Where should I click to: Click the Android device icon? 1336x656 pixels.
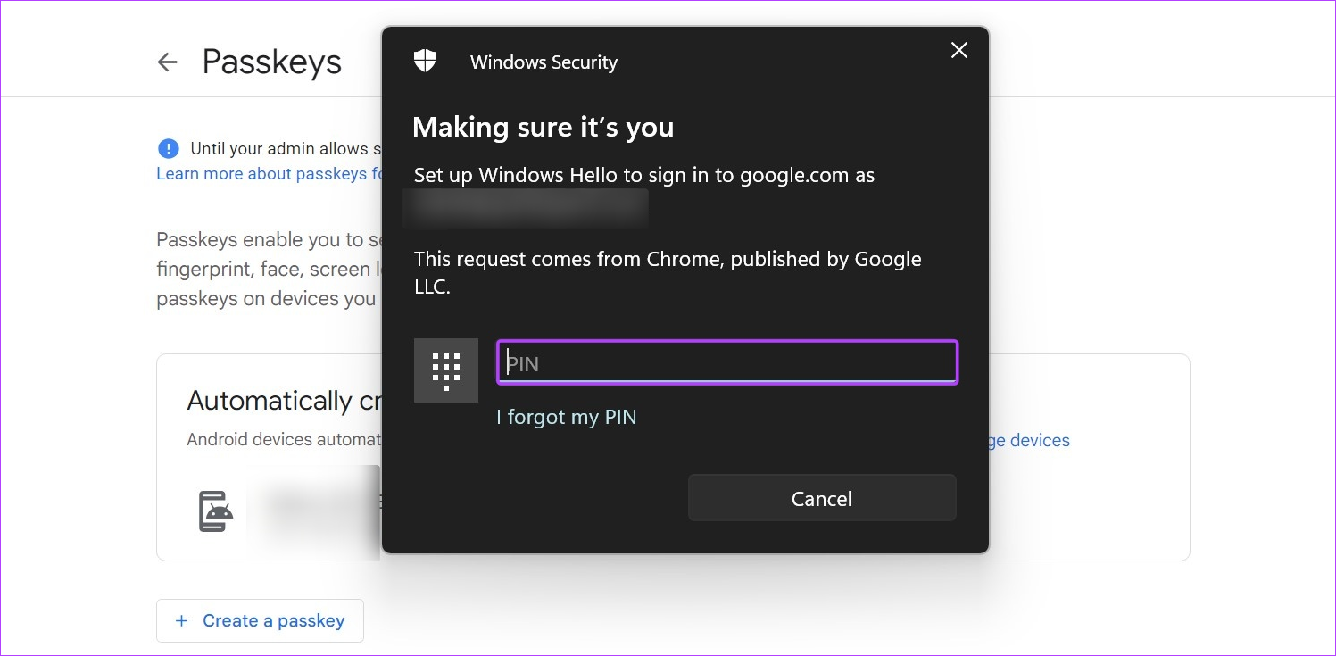(x=215, y=511)
